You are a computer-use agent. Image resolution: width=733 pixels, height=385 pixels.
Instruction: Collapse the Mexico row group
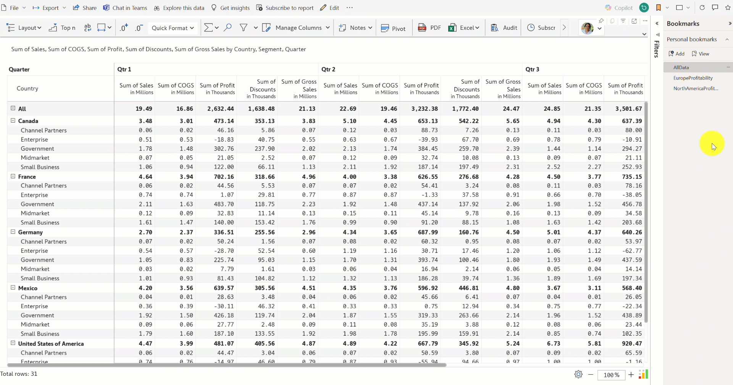click(x=13, y=288)
